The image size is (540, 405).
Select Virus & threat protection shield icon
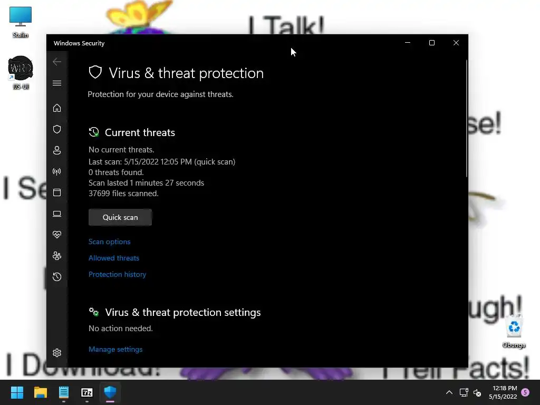point(57,129)
